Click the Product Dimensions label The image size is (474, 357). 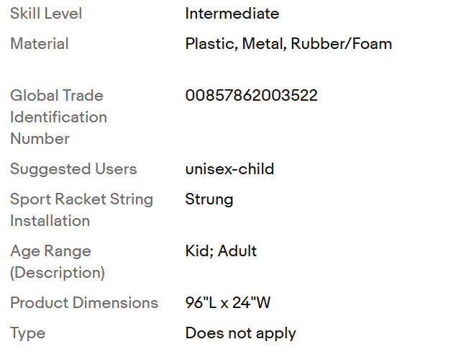click(x=84, y=303)
